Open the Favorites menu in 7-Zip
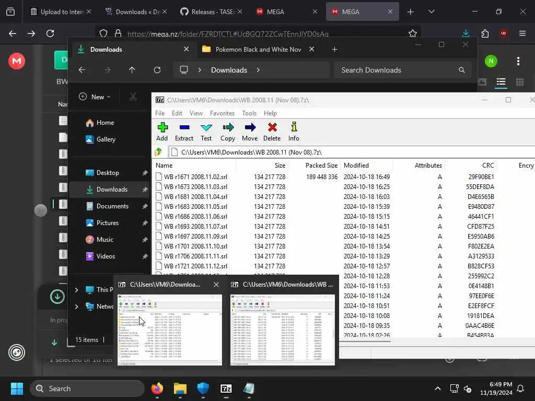Image resolution: width=535 pixels, height=401 pixels. coord(222,113)
